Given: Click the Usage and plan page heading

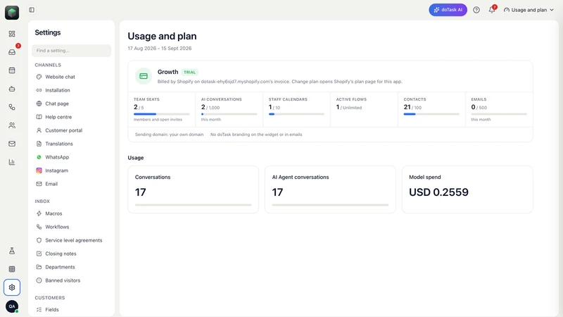Looking at the screenshot, I should (x=163, y=37).
